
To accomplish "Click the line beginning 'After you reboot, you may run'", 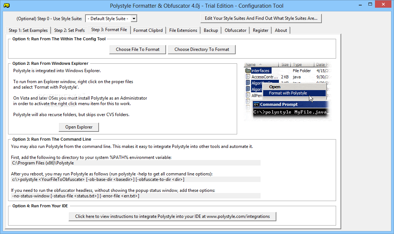I will click(x=112, y=174).
